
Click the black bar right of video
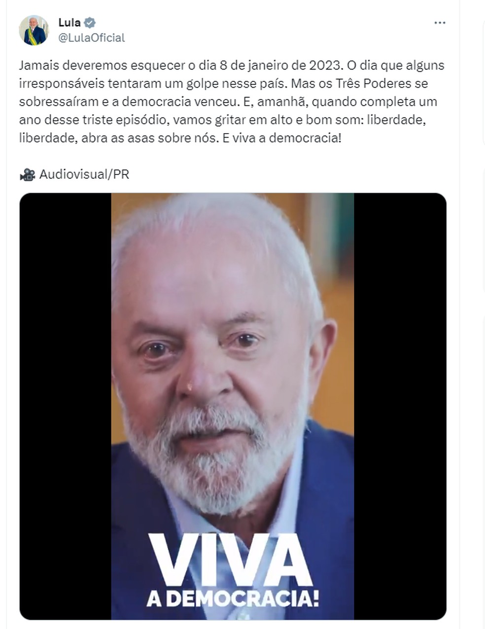point(400,406)
